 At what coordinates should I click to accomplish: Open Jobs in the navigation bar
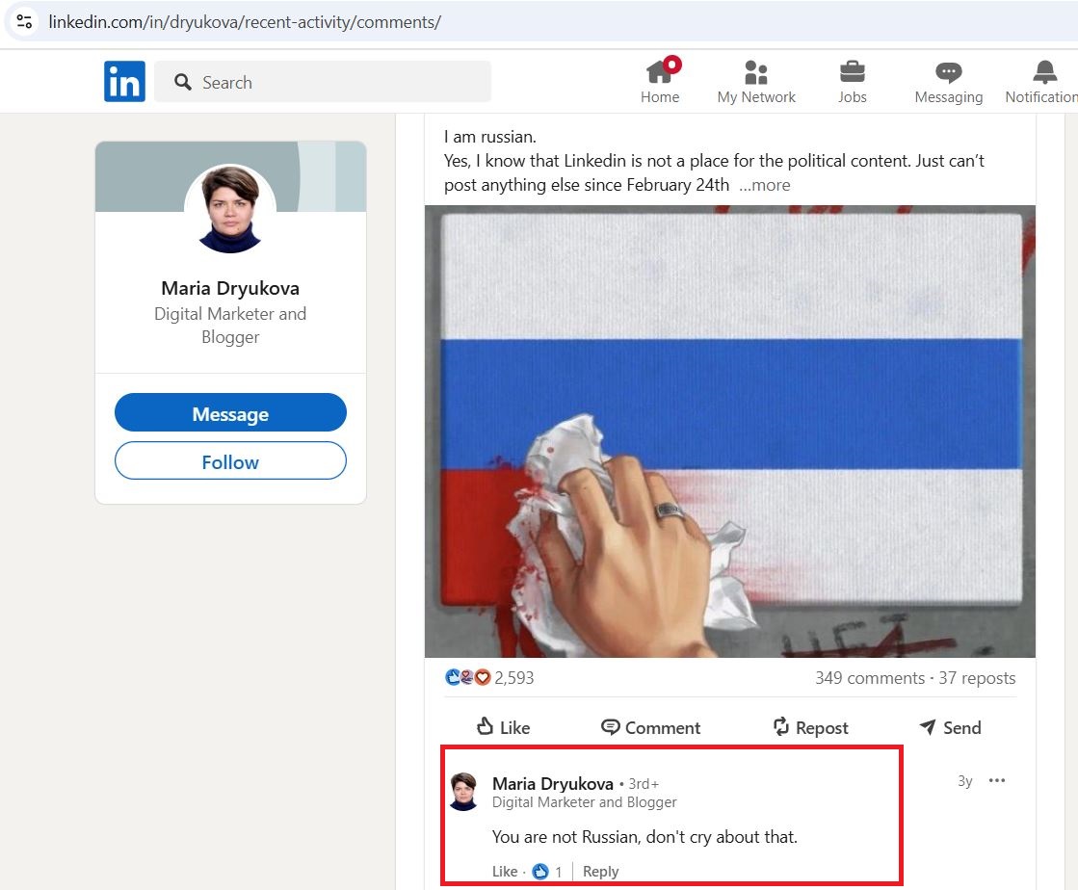(x=853, y=81)
